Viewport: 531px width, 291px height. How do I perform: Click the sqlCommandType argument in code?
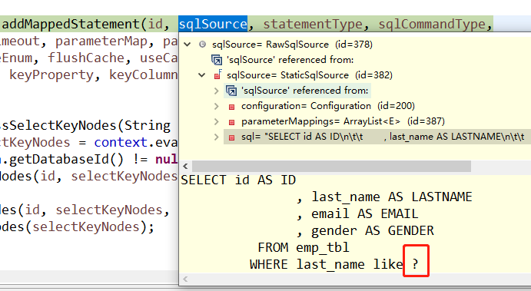432,24
